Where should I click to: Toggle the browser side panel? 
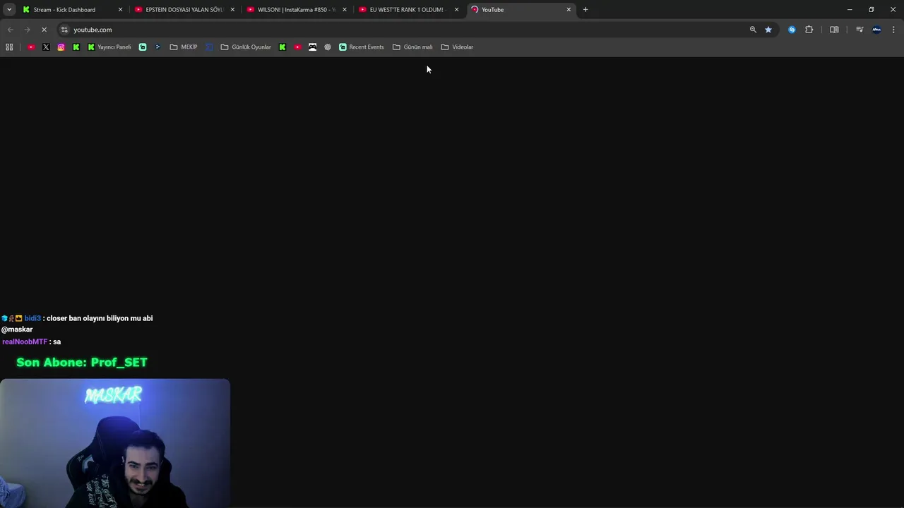tap(834, 30)
